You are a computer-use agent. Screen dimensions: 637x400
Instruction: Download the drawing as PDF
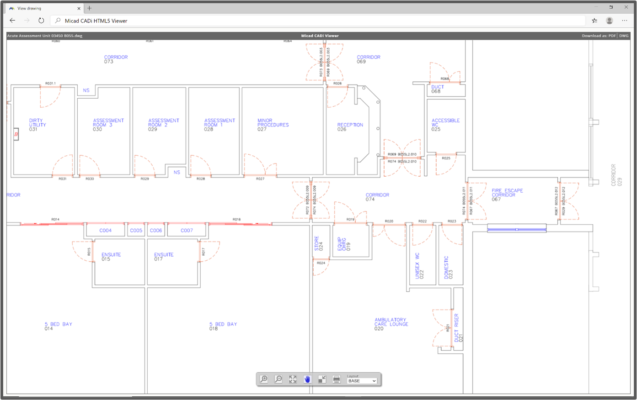[611, 36]
